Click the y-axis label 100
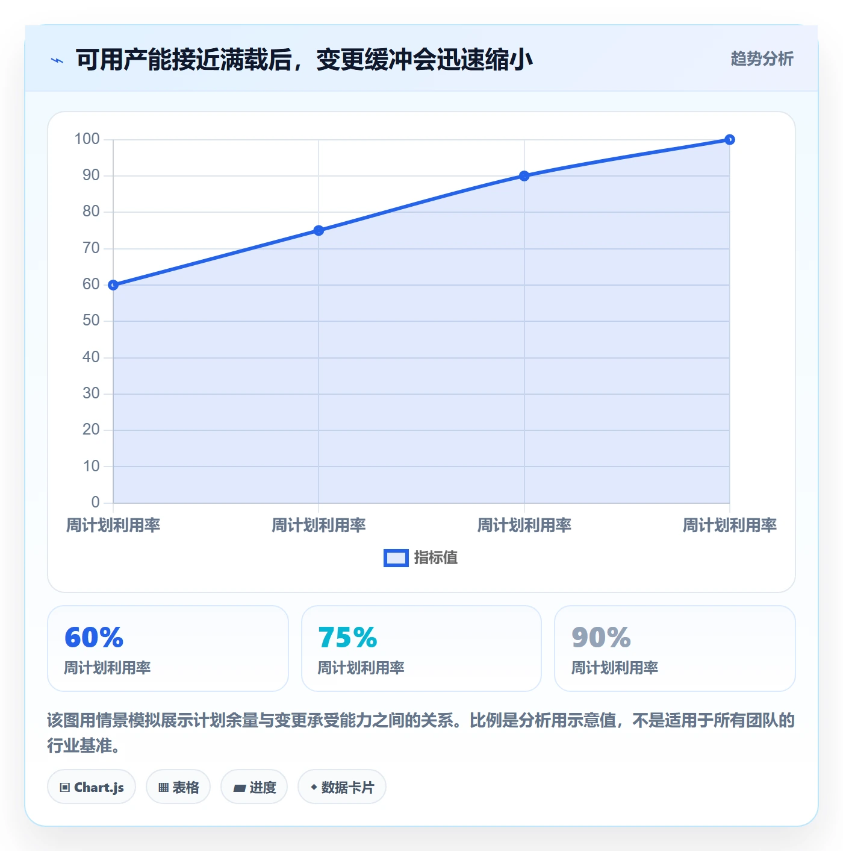Image resolution: width=843 pixels, height=851 pixels. click(x=87, y=139)
